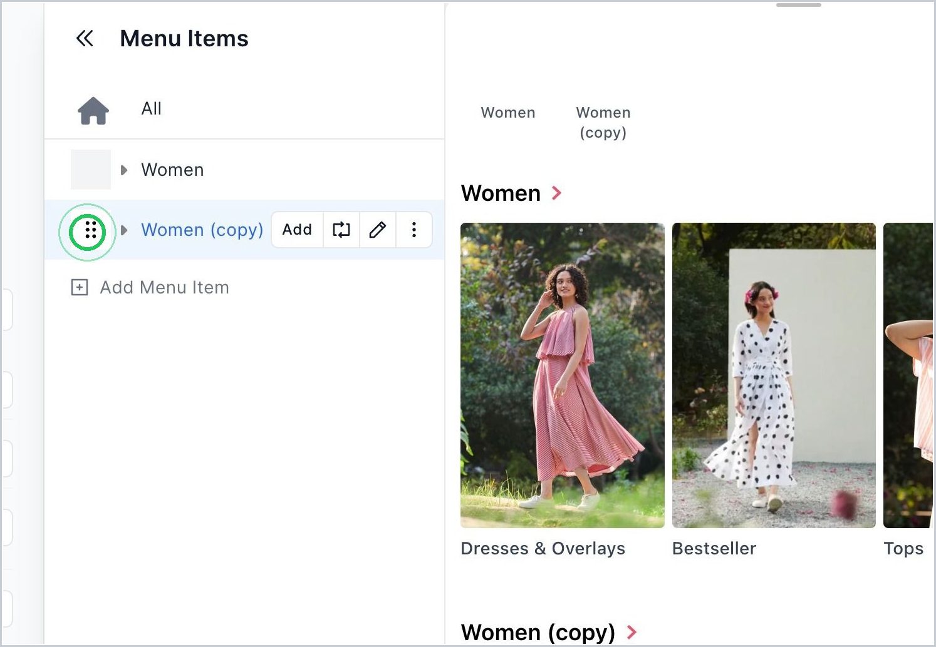
Task: Click the Menu Items panel title
Action: (184, 39)
